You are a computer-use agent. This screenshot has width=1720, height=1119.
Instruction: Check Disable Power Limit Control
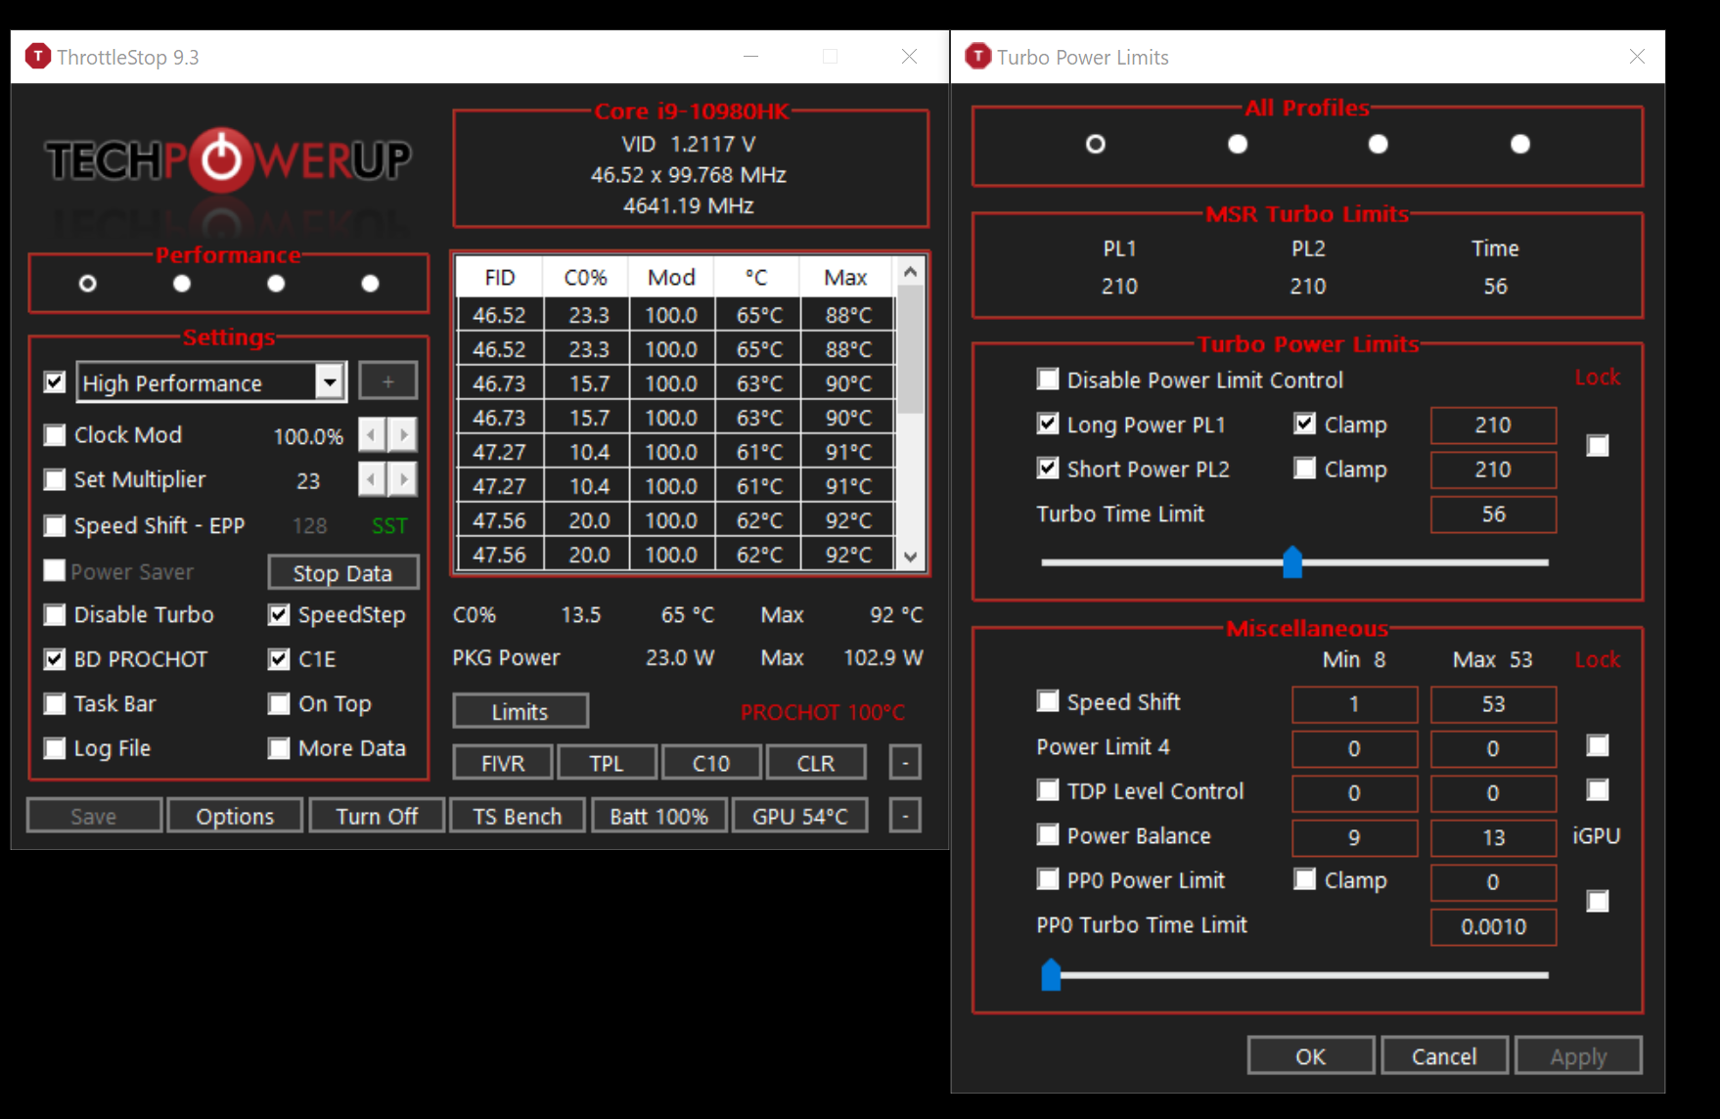click(x=1048, y=380)
